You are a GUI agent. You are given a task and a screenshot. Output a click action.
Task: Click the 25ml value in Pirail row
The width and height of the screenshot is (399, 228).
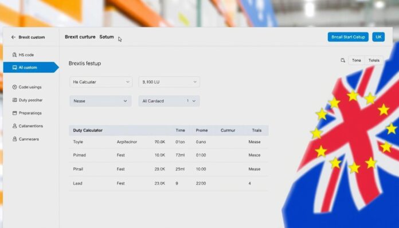point(180,169)
